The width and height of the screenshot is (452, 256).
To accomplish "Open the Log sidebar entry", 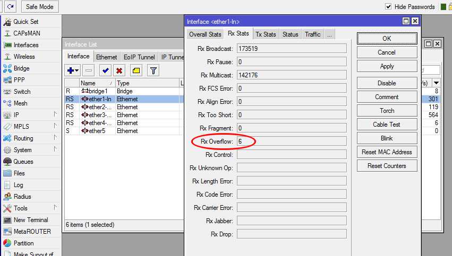I will point(13,185).
